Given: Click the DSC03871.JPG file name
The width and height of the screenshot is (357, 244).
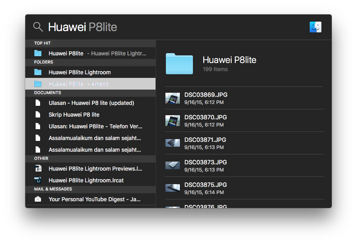Looking at the screenshot, I should point(205,140).
